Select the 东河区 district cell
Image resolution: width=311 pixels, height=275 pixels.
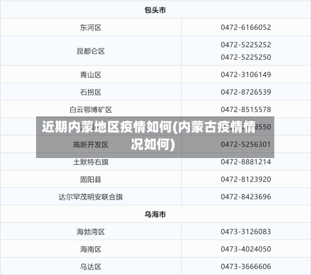pyautogui.click(x=91, y=27)
